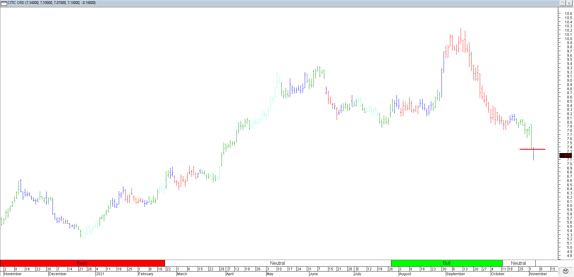Click the 4.8 price axis label

[x=569, y=256]
